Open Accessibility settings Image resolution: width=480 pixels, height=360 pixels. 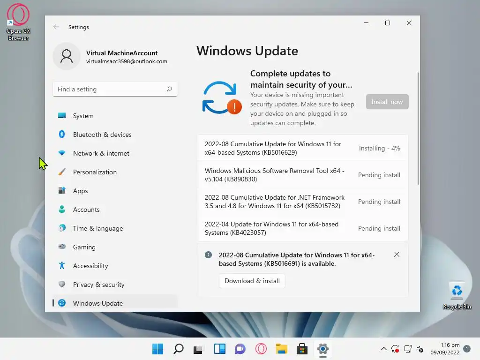click(115, 266)
